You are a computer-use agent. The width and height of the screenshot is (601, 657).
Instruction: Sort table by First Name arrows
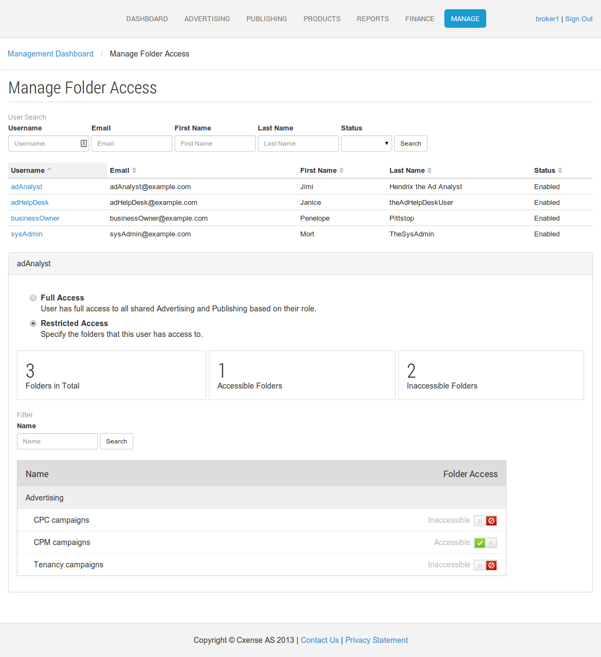tap(342, 171)
